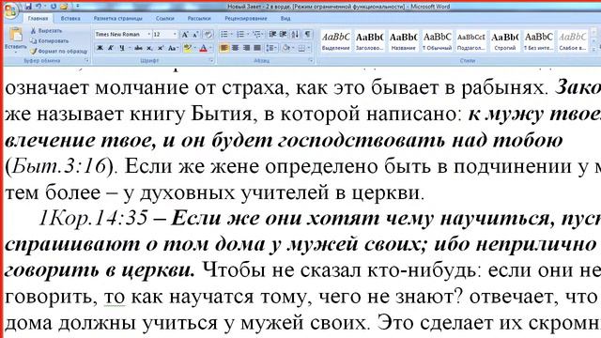
Task: Open file via quick access folder icon
Action: 65,7
